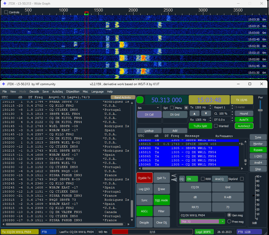Click the Erase button
Viewport: 269px width, 235px height.
(161, 189)
